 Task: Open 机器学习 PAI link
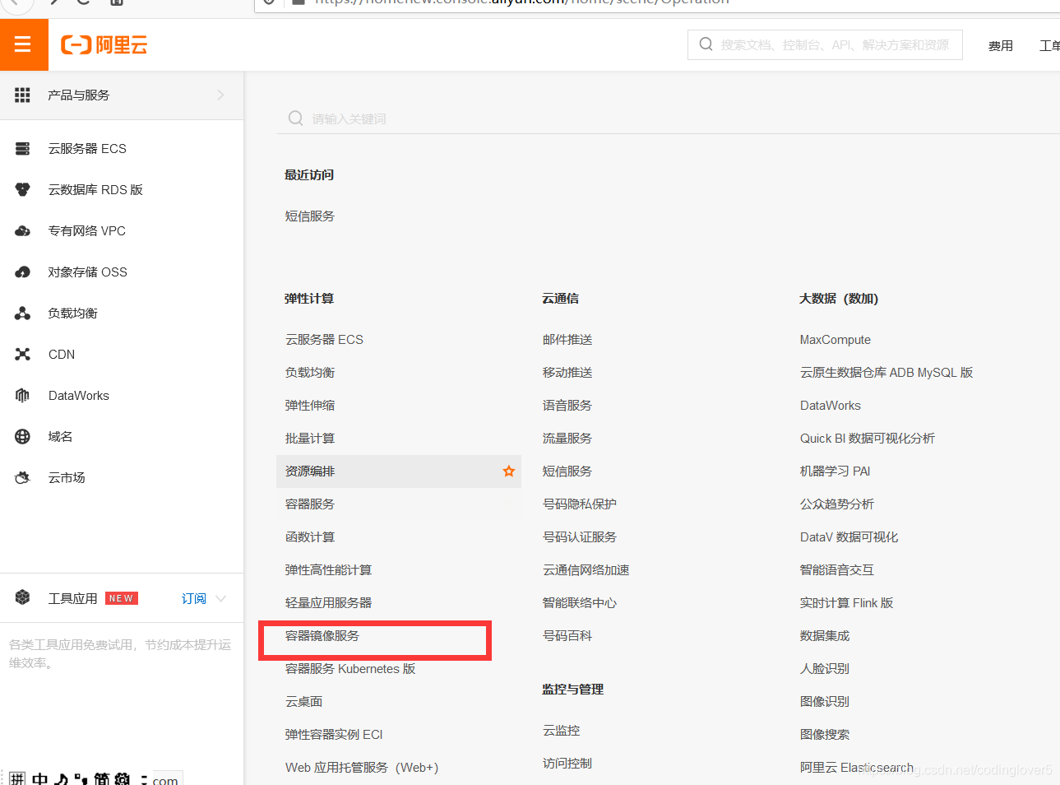point(835,471)
